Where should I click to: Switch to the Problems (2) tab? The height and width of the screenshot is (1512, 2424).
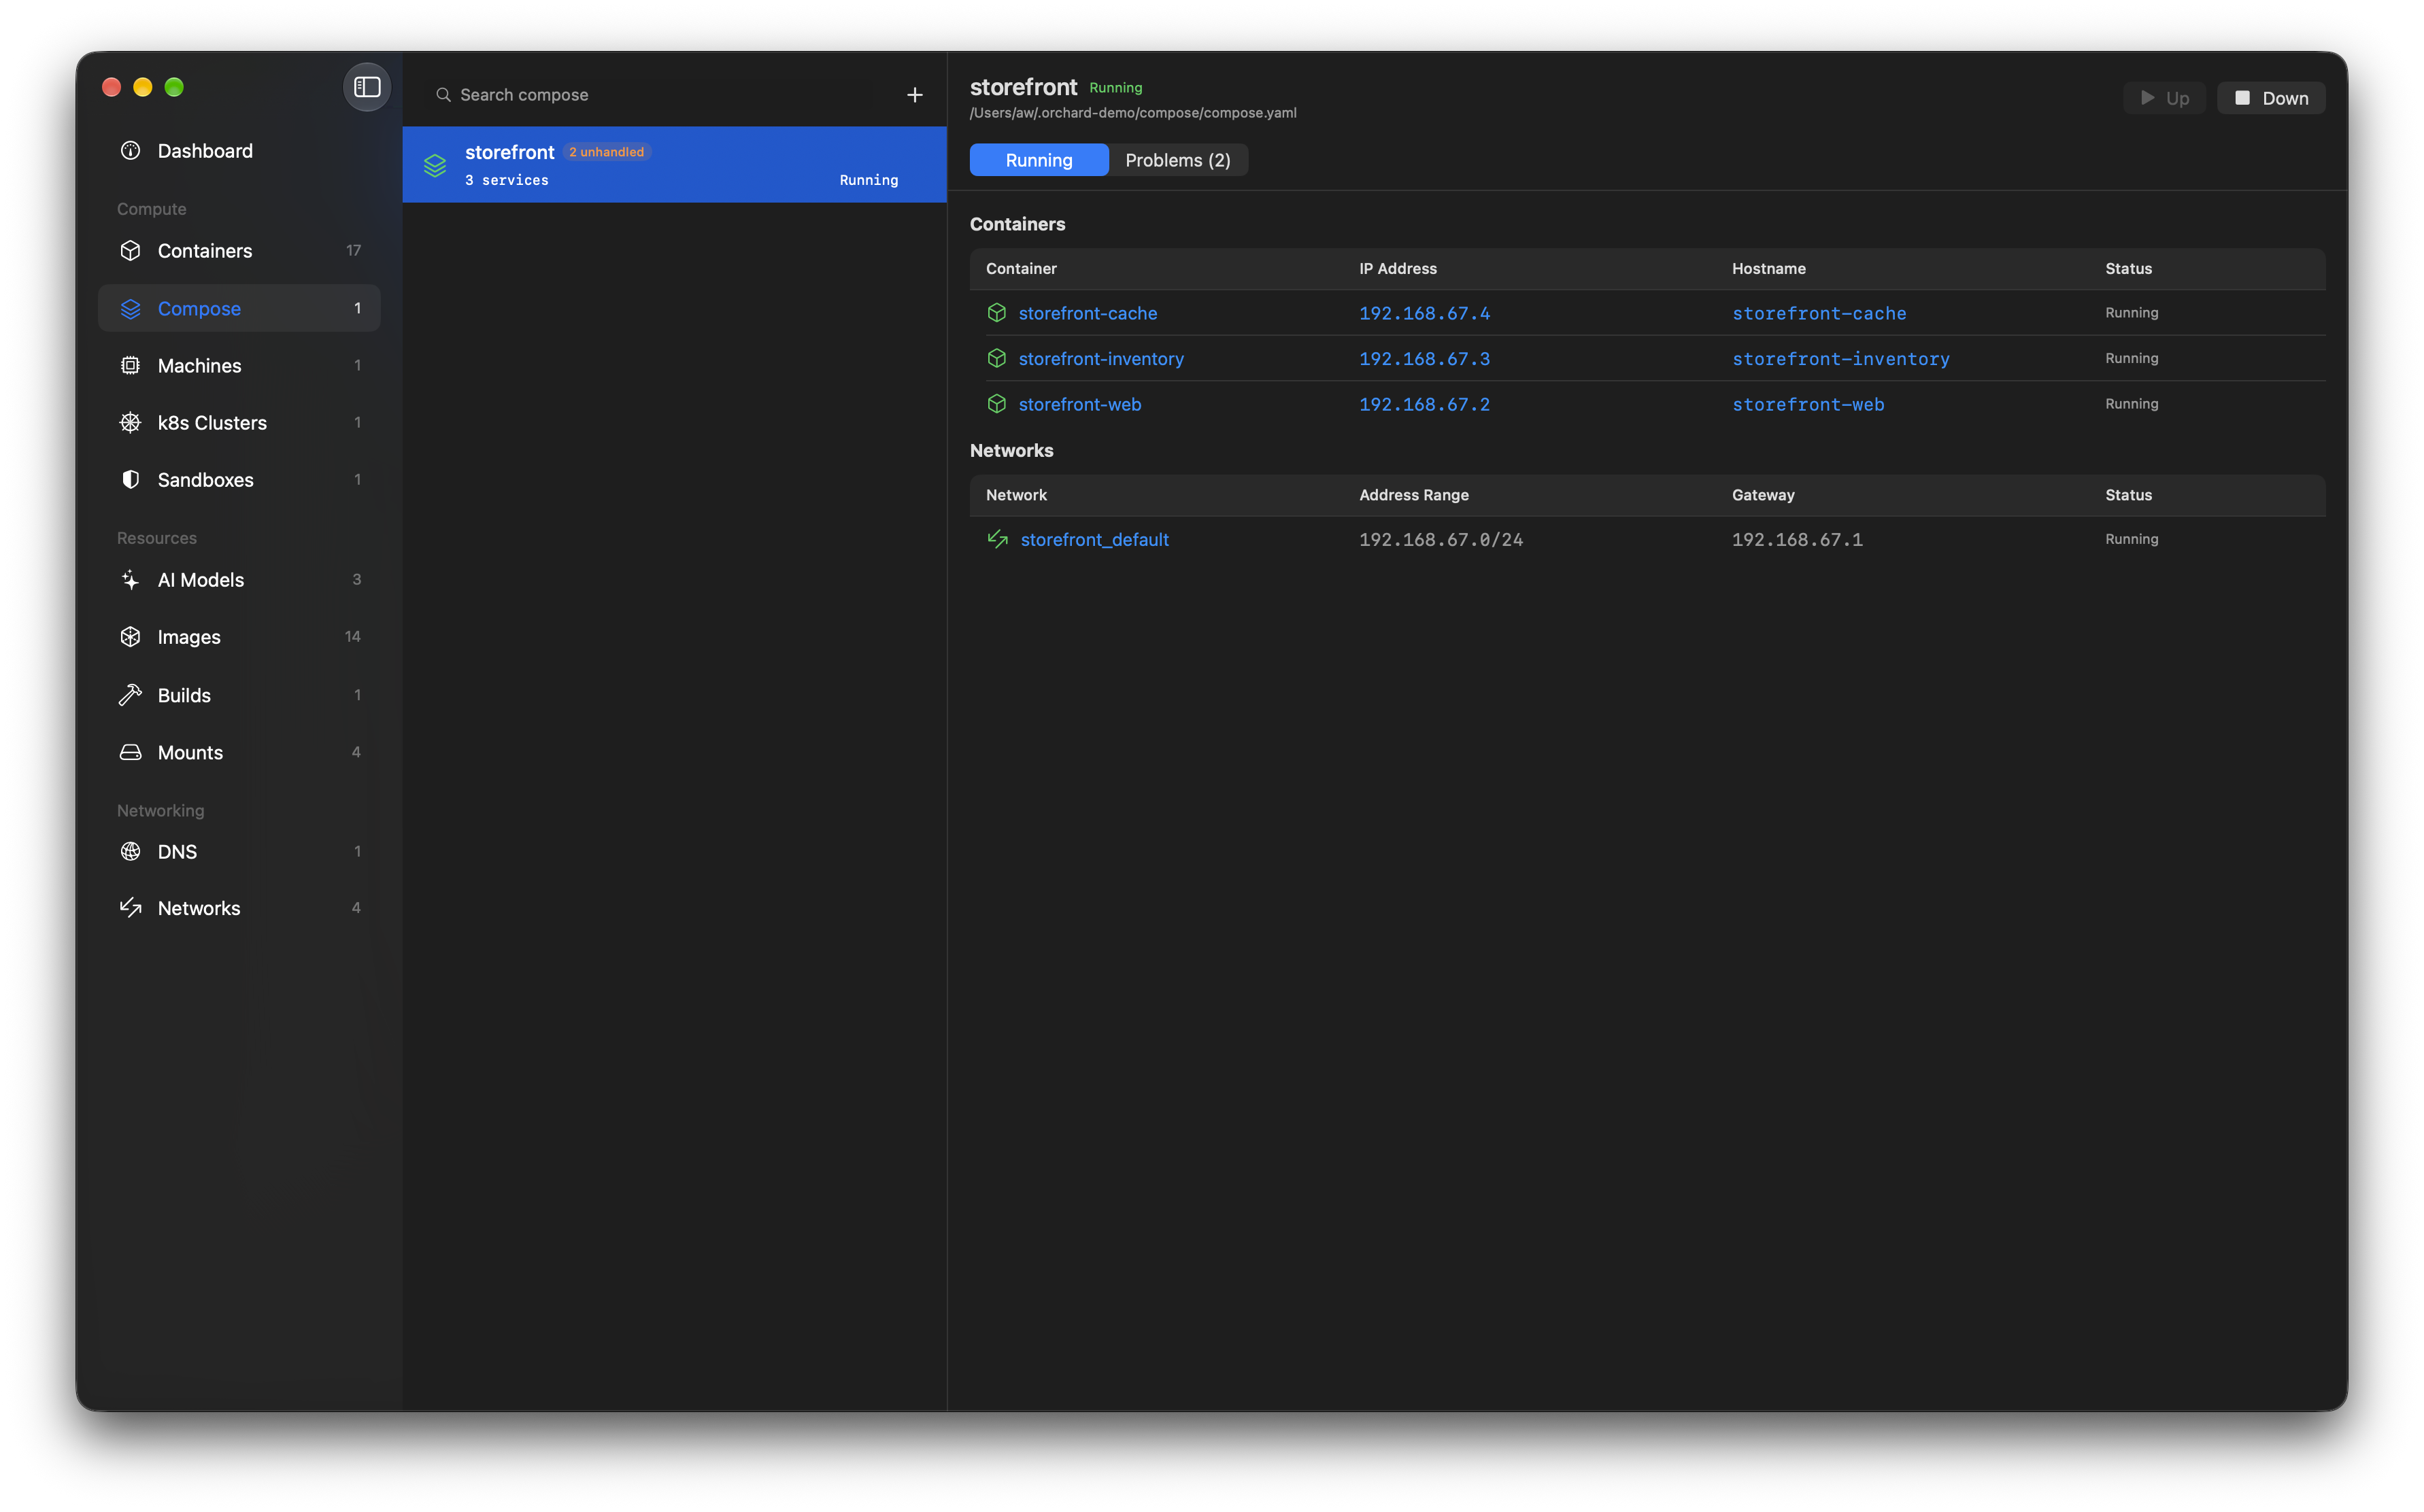point(1177,160)
